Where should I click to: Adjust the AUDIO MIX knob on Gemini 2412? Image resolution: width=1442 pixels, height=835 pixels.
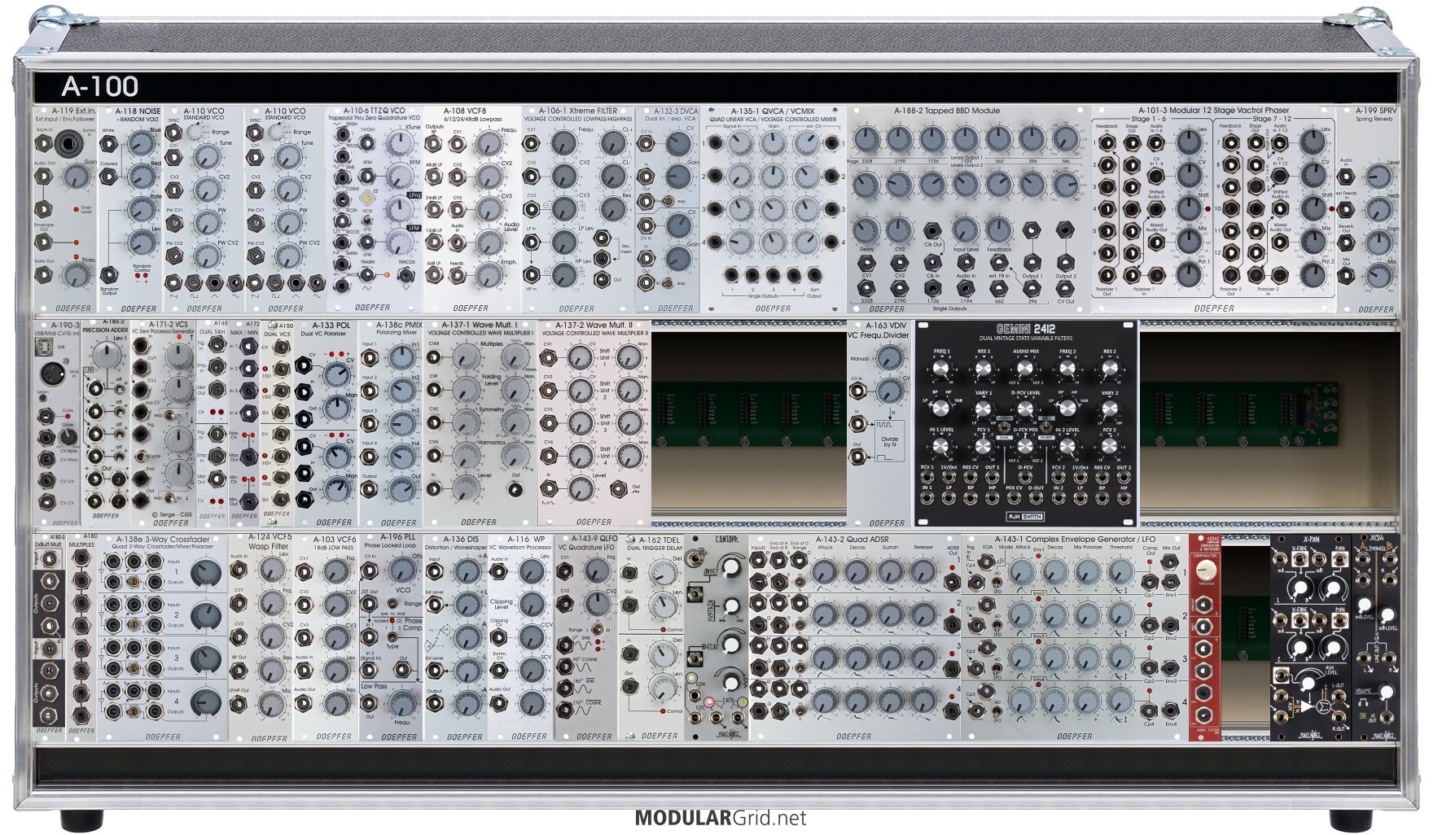click(1025, 370)
